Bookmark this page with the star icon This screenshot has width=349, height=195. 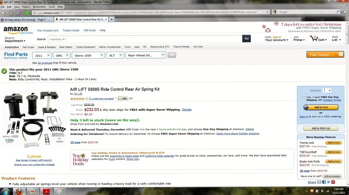pos(259,12)
